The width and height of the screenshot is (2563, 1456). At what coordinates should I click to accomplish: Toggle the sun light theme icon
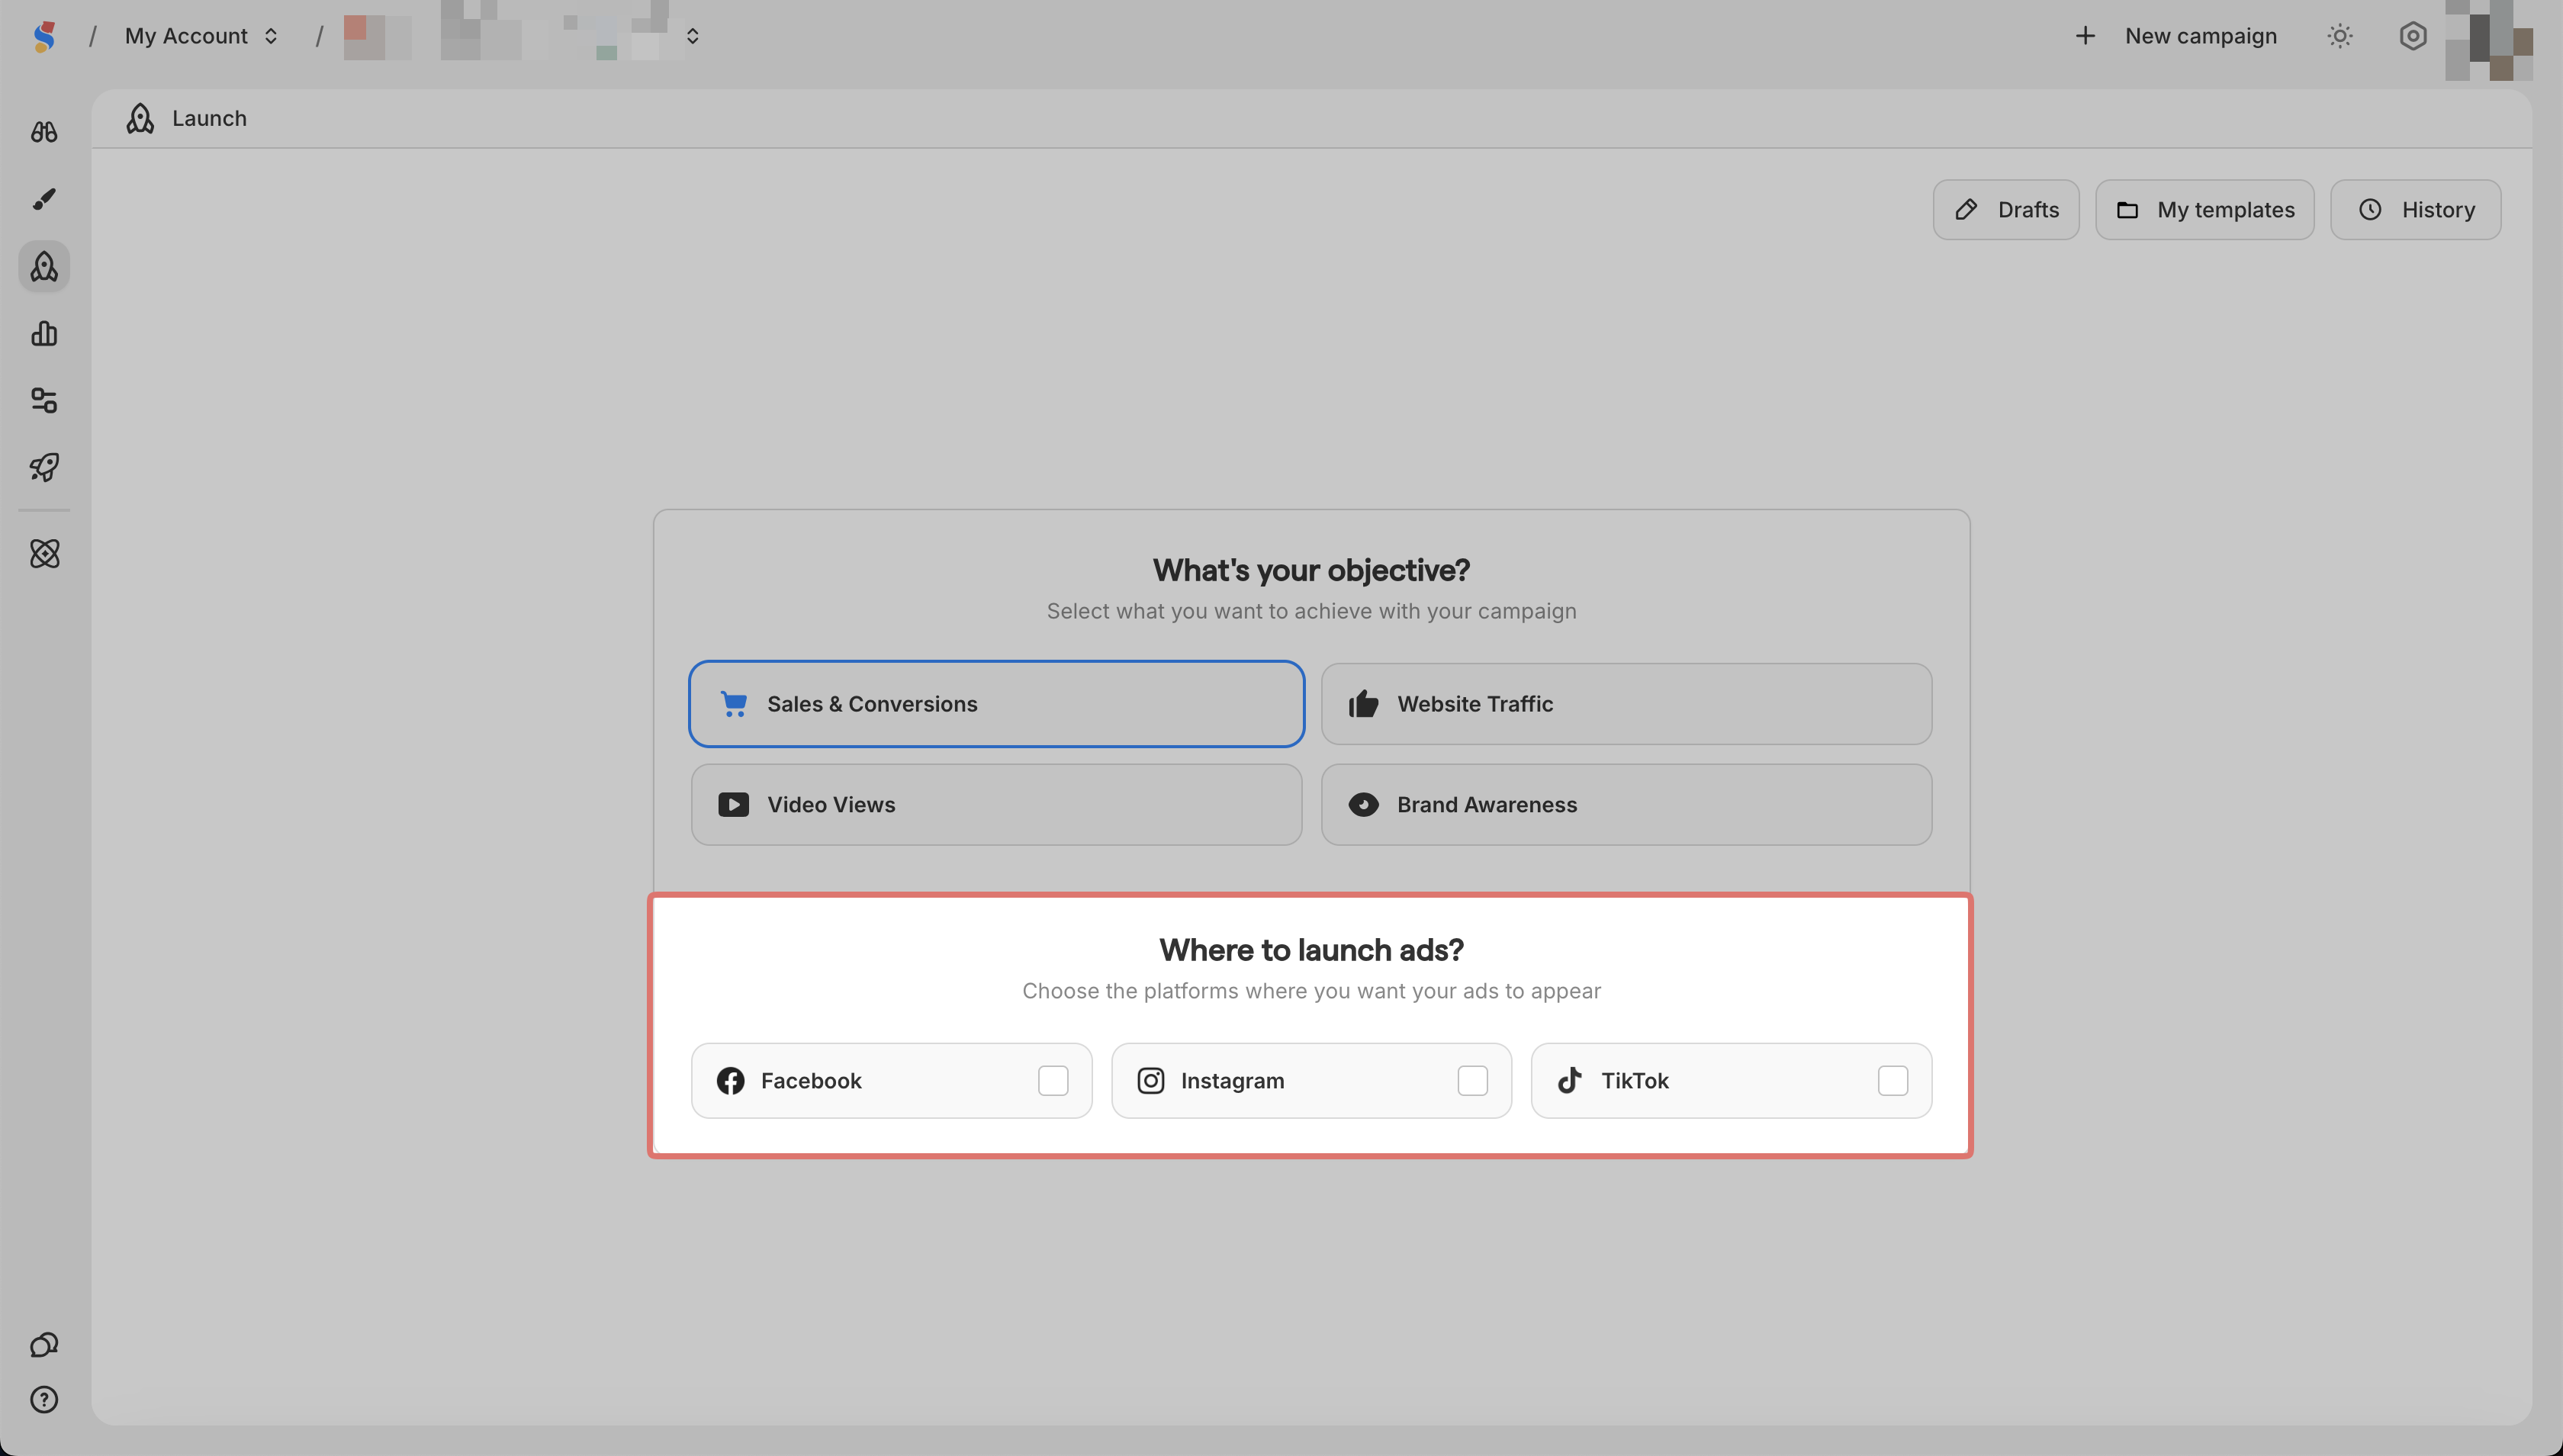click(x=2339, y=36)
